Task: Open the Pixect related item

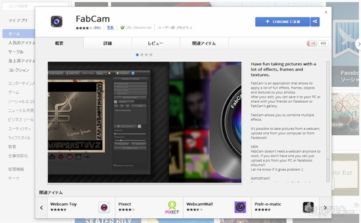Action: pos(149,207)
